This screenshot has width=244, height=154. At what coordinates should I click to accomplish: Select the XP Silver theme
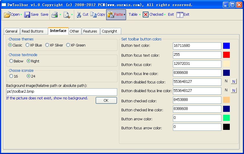pyautogui.click(x=47, y=45)
